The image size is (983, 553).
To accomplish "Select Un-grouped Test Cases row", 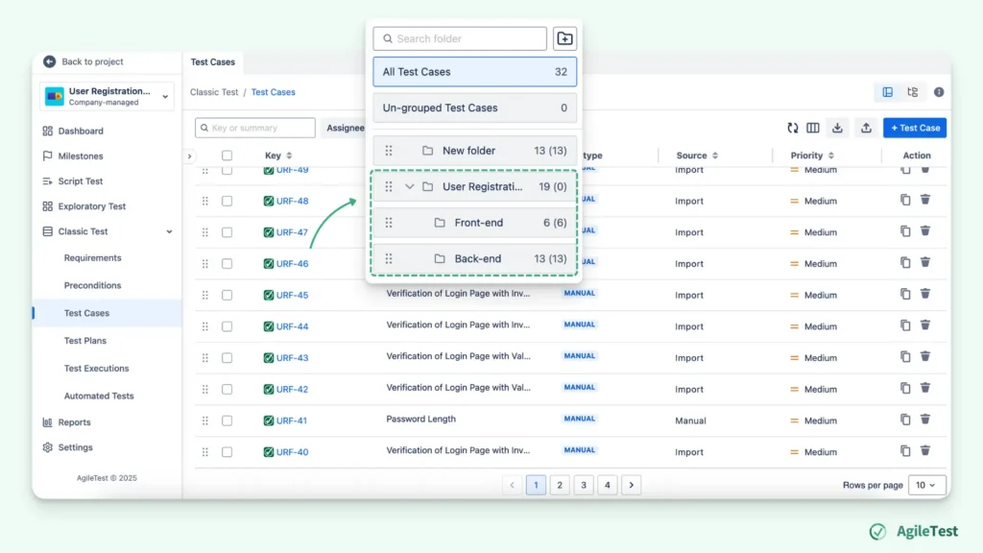I will coord(474,108).
